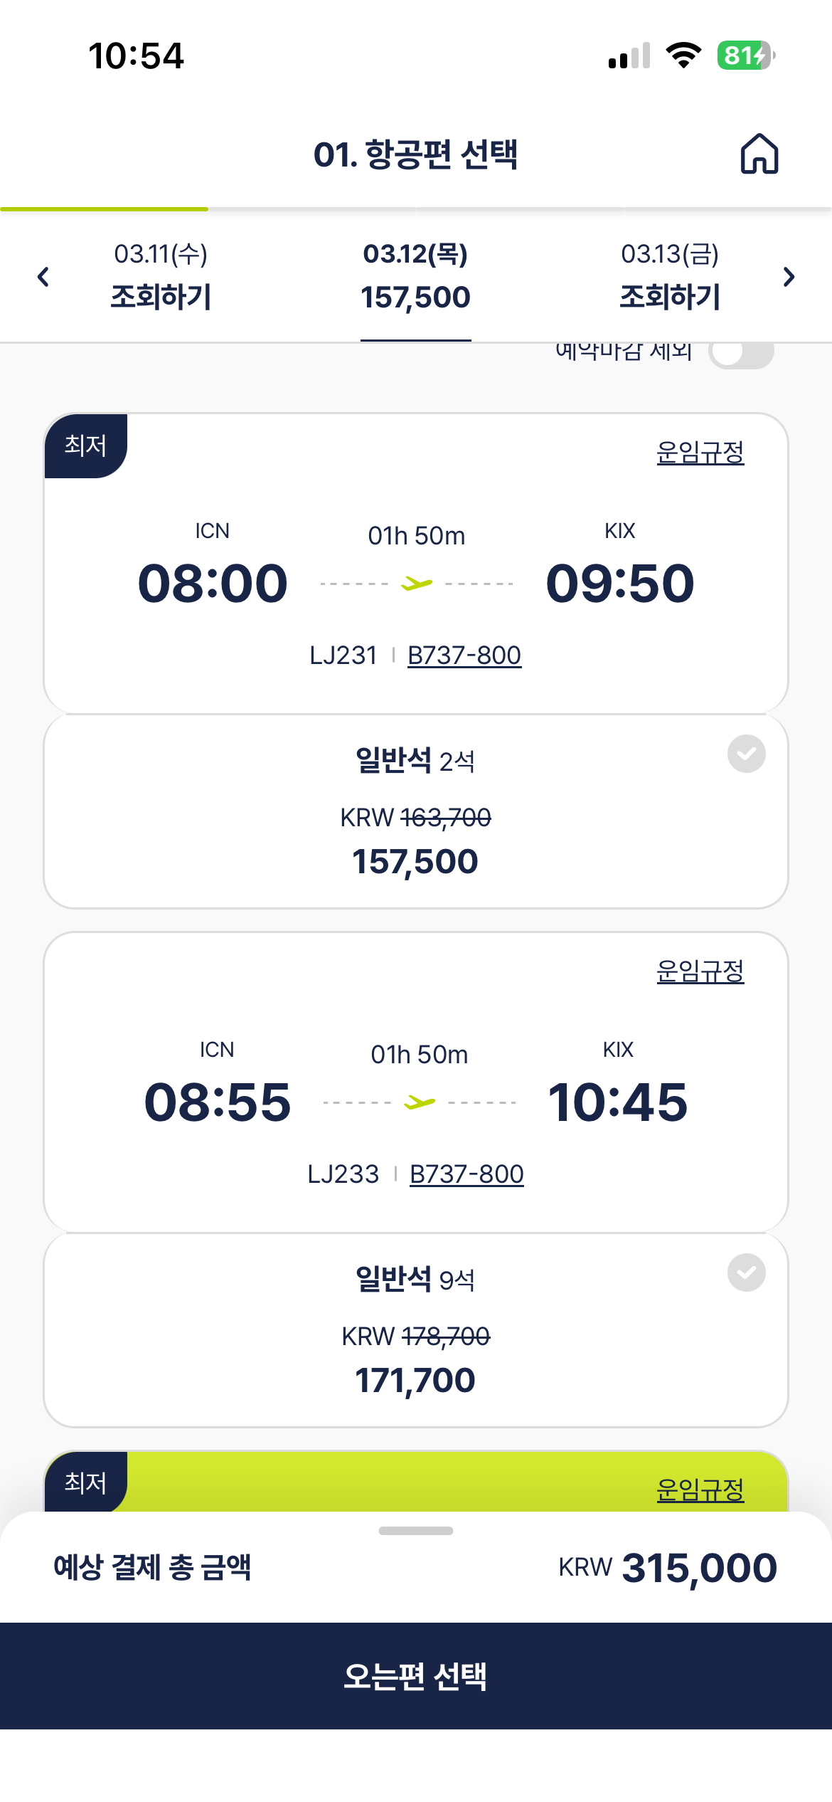Tap the 오는편 선택 button
This screenshot has width=832, height=1802.
tap(416, 1676)
